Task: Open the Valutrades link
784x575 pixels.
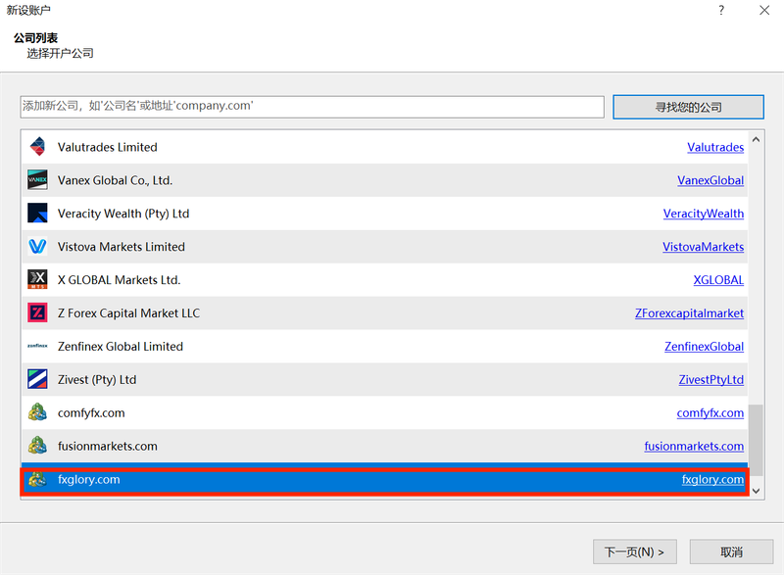Action: coord(715,147)
